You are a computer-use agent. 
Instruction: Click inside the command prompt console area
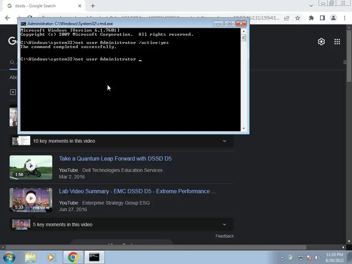coord(130,79)
